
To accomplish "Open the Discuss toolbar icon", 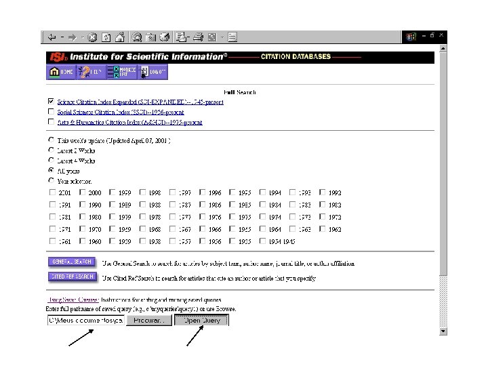I will pos(232,37).
